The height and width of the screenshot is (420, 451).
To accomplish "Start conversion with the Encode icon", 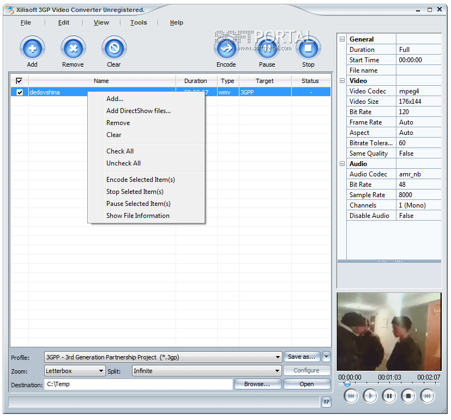I will (226, 48).
